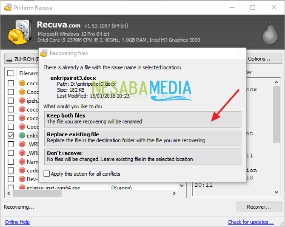
Task: Select the enkri file row name
Action: coord(33,136)
